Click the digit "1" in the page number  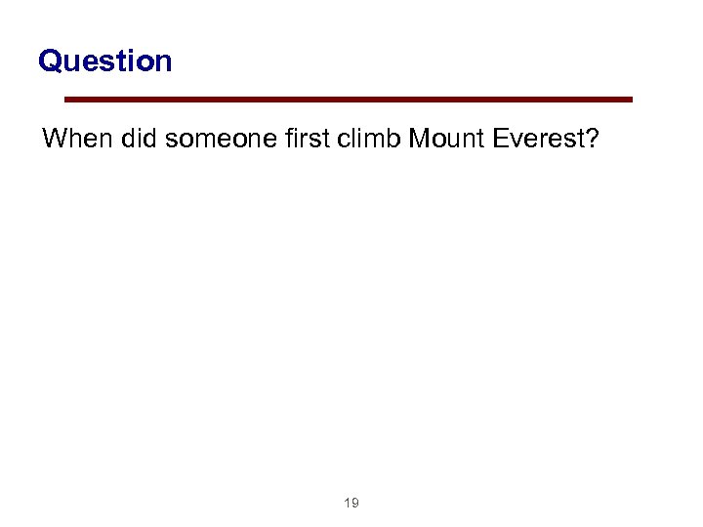(347, 504)
